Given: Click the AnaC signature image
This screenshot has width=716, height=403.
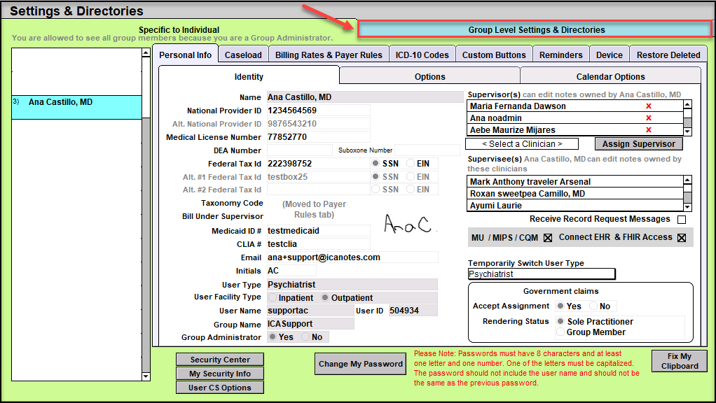Looking at the screenshot, I should (x=410, y=223).
